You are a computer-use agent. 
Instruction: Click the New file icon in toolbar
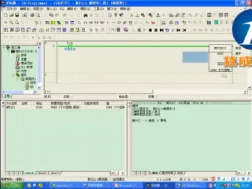coord(6,15)
